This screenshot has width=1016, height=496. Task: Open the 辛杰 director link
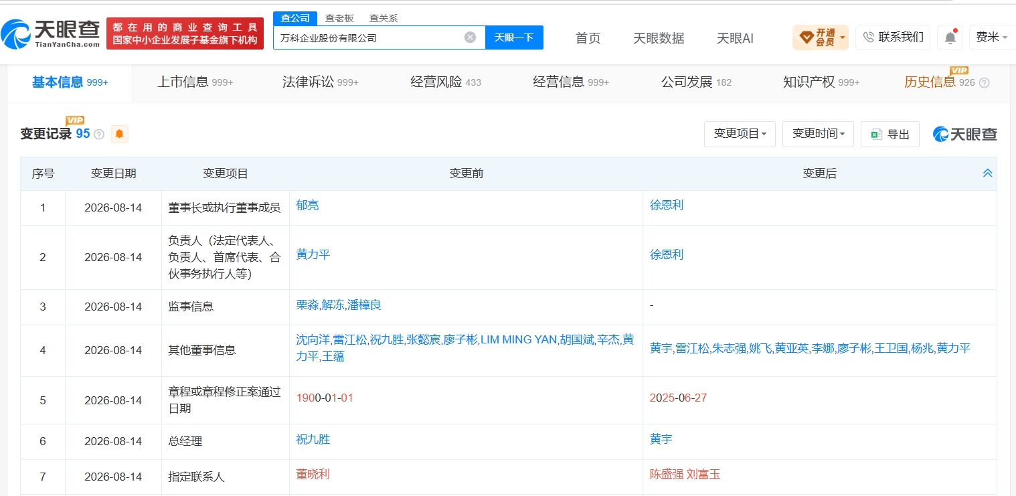[x=608, y=340]
